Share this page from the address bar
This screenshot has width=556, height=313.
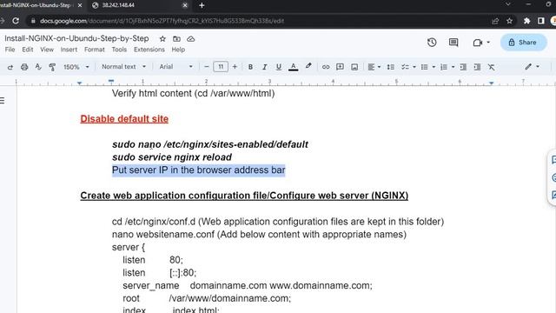495,21
